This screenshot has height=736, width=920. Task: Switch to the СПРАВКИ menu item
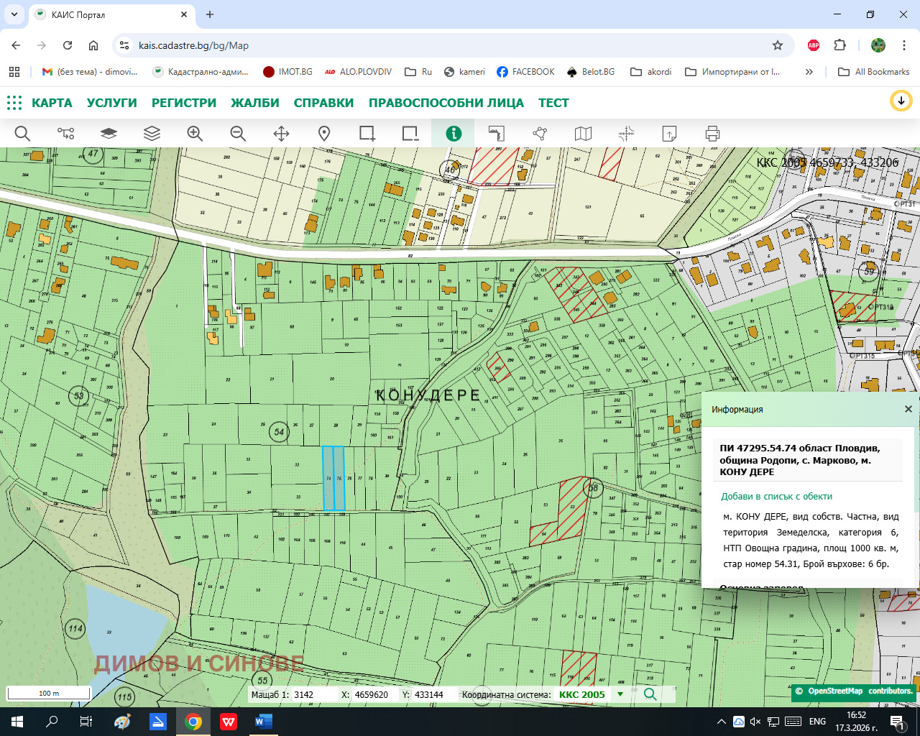323,103
